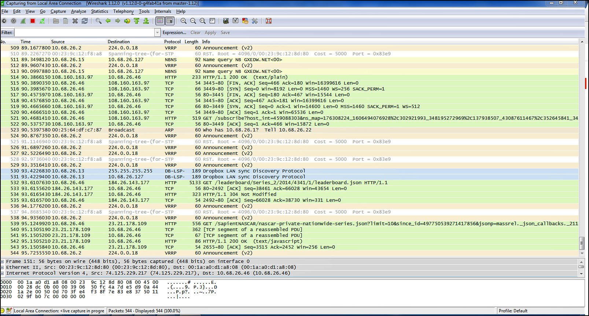Click expert info icon in status bar
Screen dimensions: 589x316
click(3, 311)
